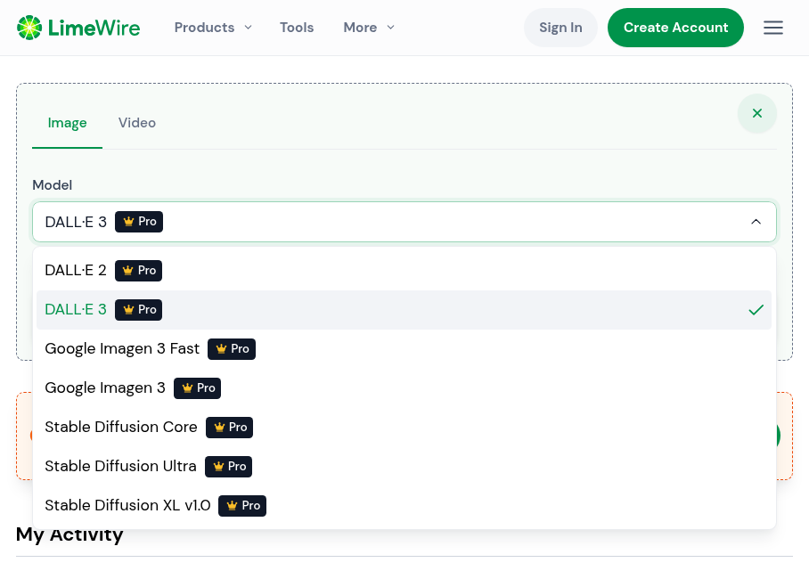
Task: Choose DALL·E 2 from the model list
Action: coord(404,271)
